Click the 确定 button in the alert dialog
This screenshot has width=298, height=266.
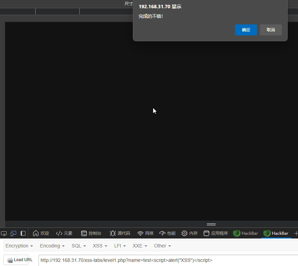tap(246, 30)
